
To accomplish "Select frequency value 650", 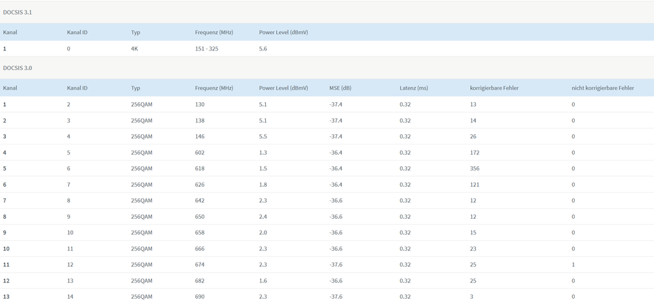I will tap(200, 216).
